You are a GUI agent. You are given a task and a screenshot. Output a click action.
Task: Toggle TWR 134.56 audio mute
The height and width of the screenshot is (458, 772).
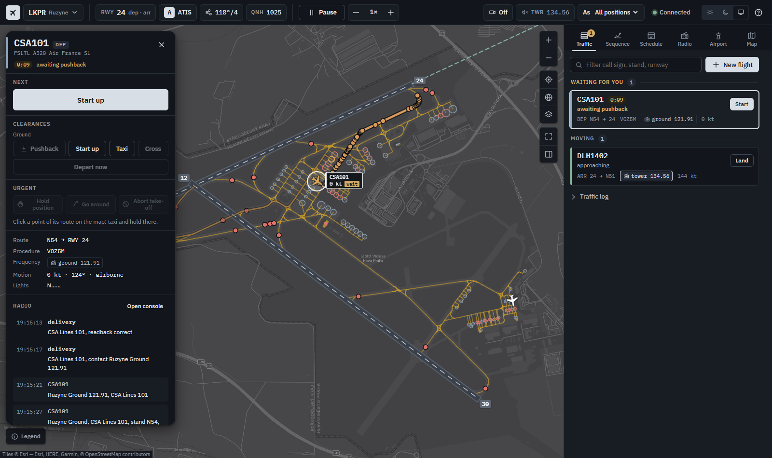click(545, 13)
